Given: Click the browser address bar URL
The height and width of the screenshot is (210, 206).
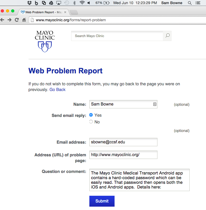Looking at the screenshot, I should (71, 20).
